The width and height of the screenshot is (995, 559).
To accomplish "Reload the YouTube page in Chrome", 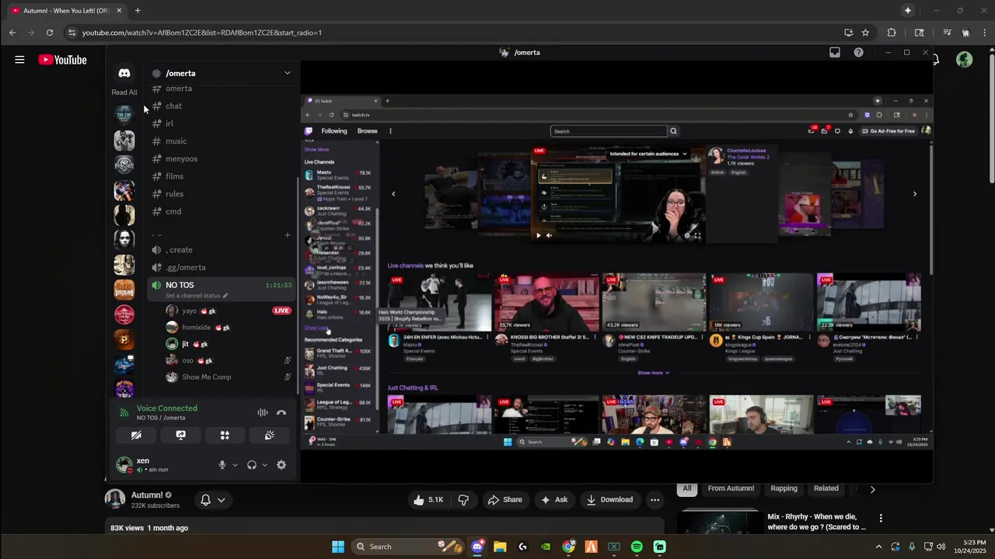I will [x=50, y=33].
